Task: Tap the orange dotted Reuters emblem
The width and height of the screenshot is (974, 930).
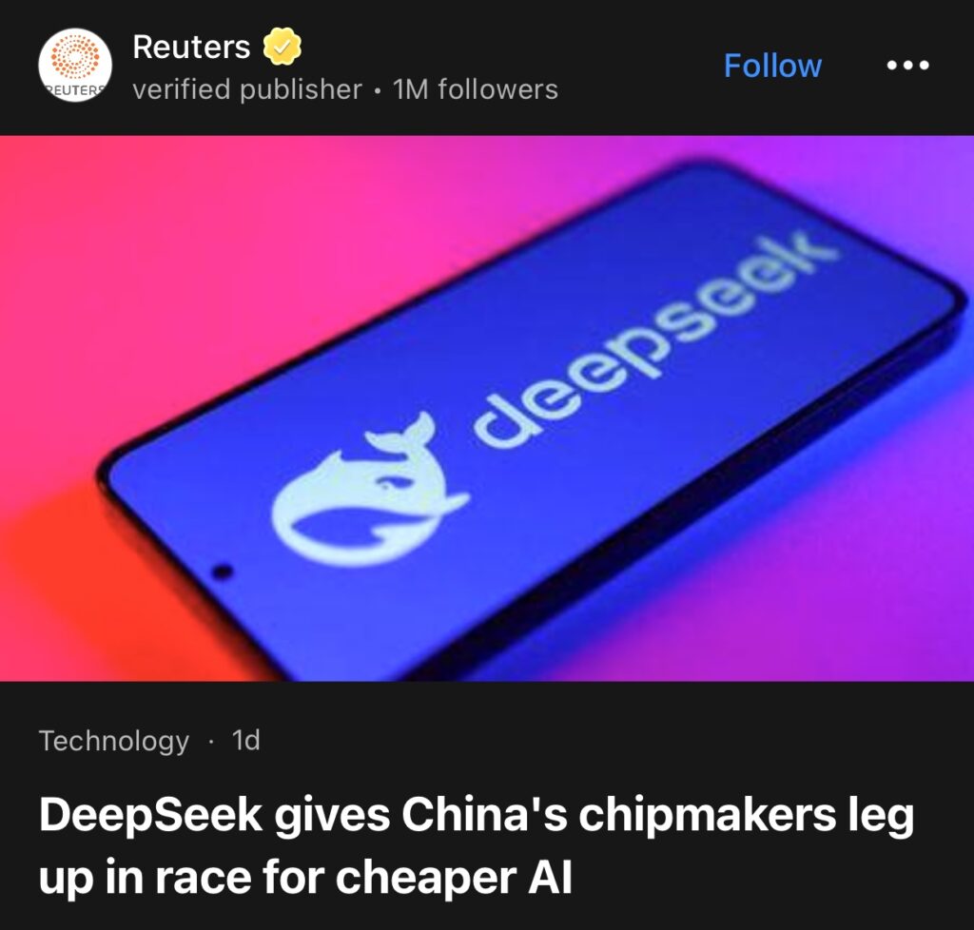Action: pos(75,57)
